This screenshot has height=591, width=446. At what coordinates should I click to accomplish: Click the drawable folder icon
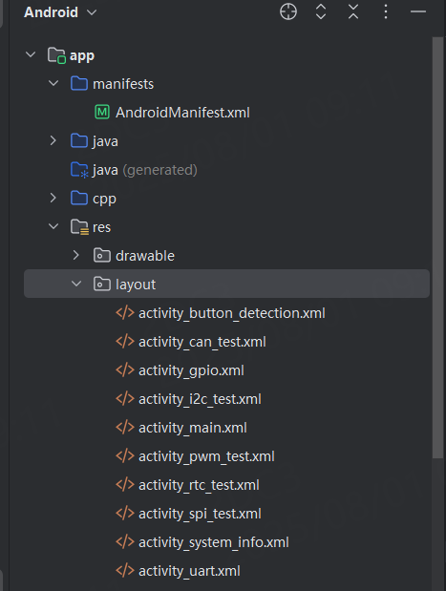point(102,255)
